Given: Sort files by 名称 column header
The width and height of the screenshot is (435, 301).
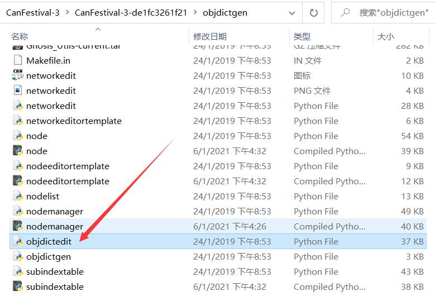Looking at the screenshot, I should [x=20, y=36].
